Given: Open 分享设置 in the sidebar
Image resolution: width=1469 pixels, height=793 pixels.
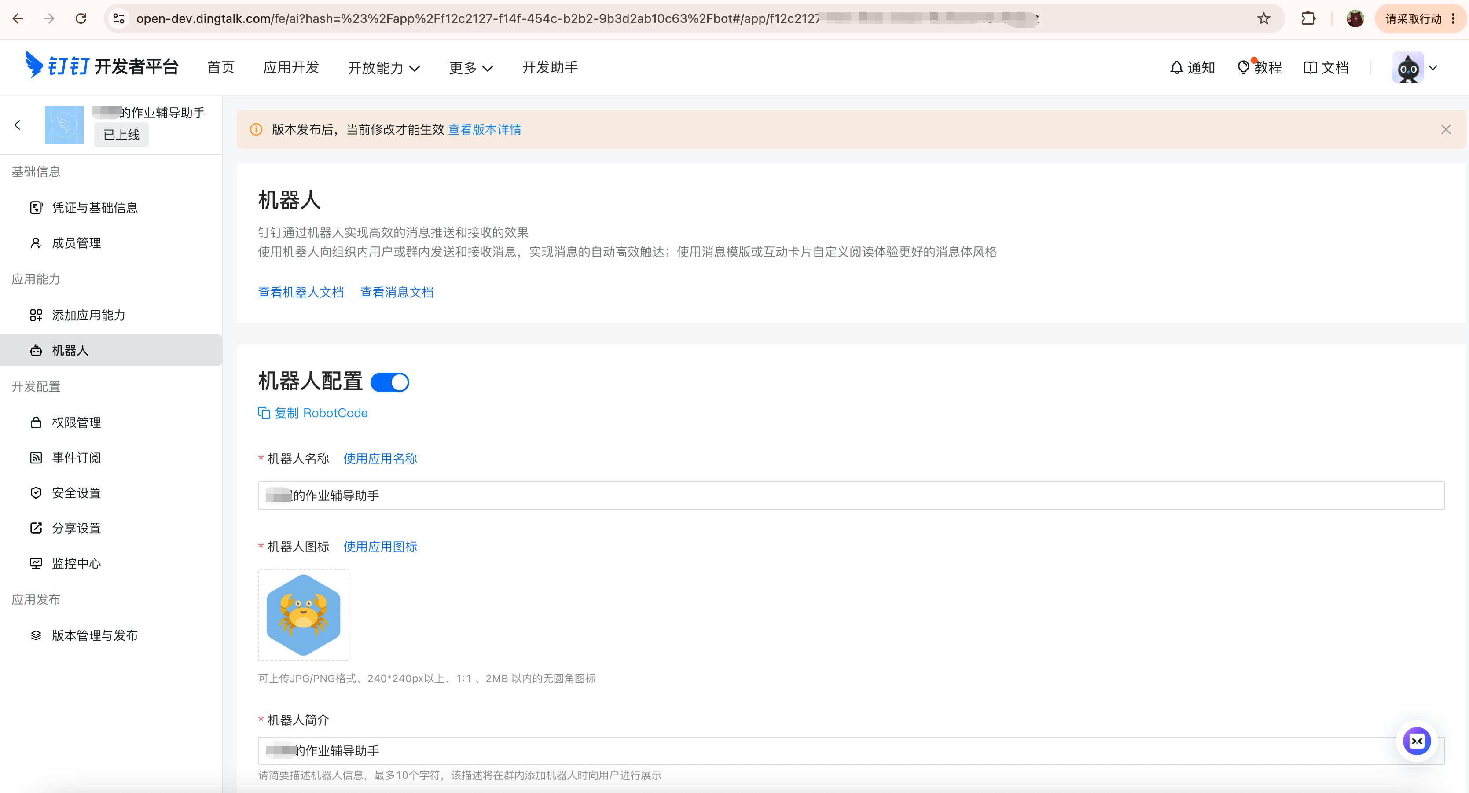Looking at the screenshot, I should [111, 528].
